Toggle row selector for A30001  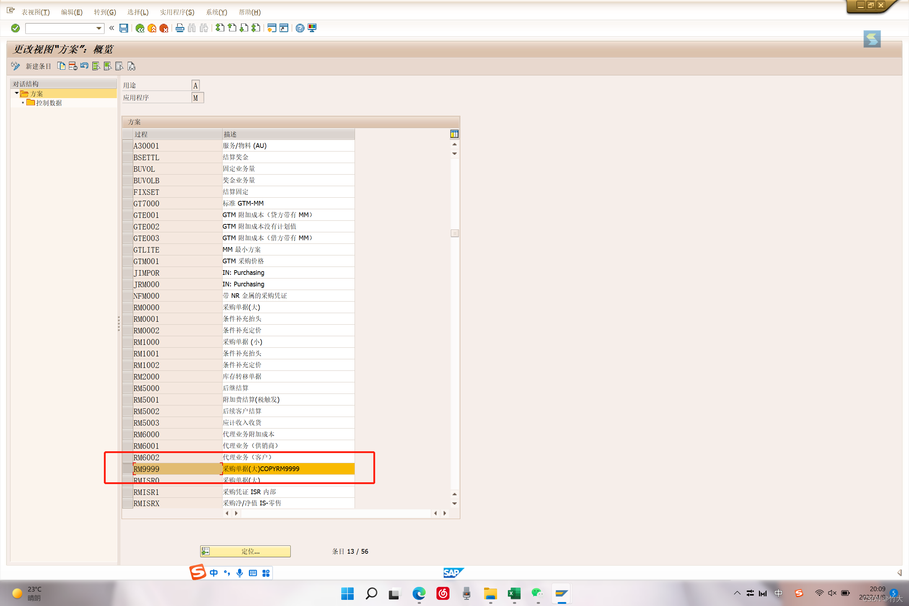tap(128, 146)
